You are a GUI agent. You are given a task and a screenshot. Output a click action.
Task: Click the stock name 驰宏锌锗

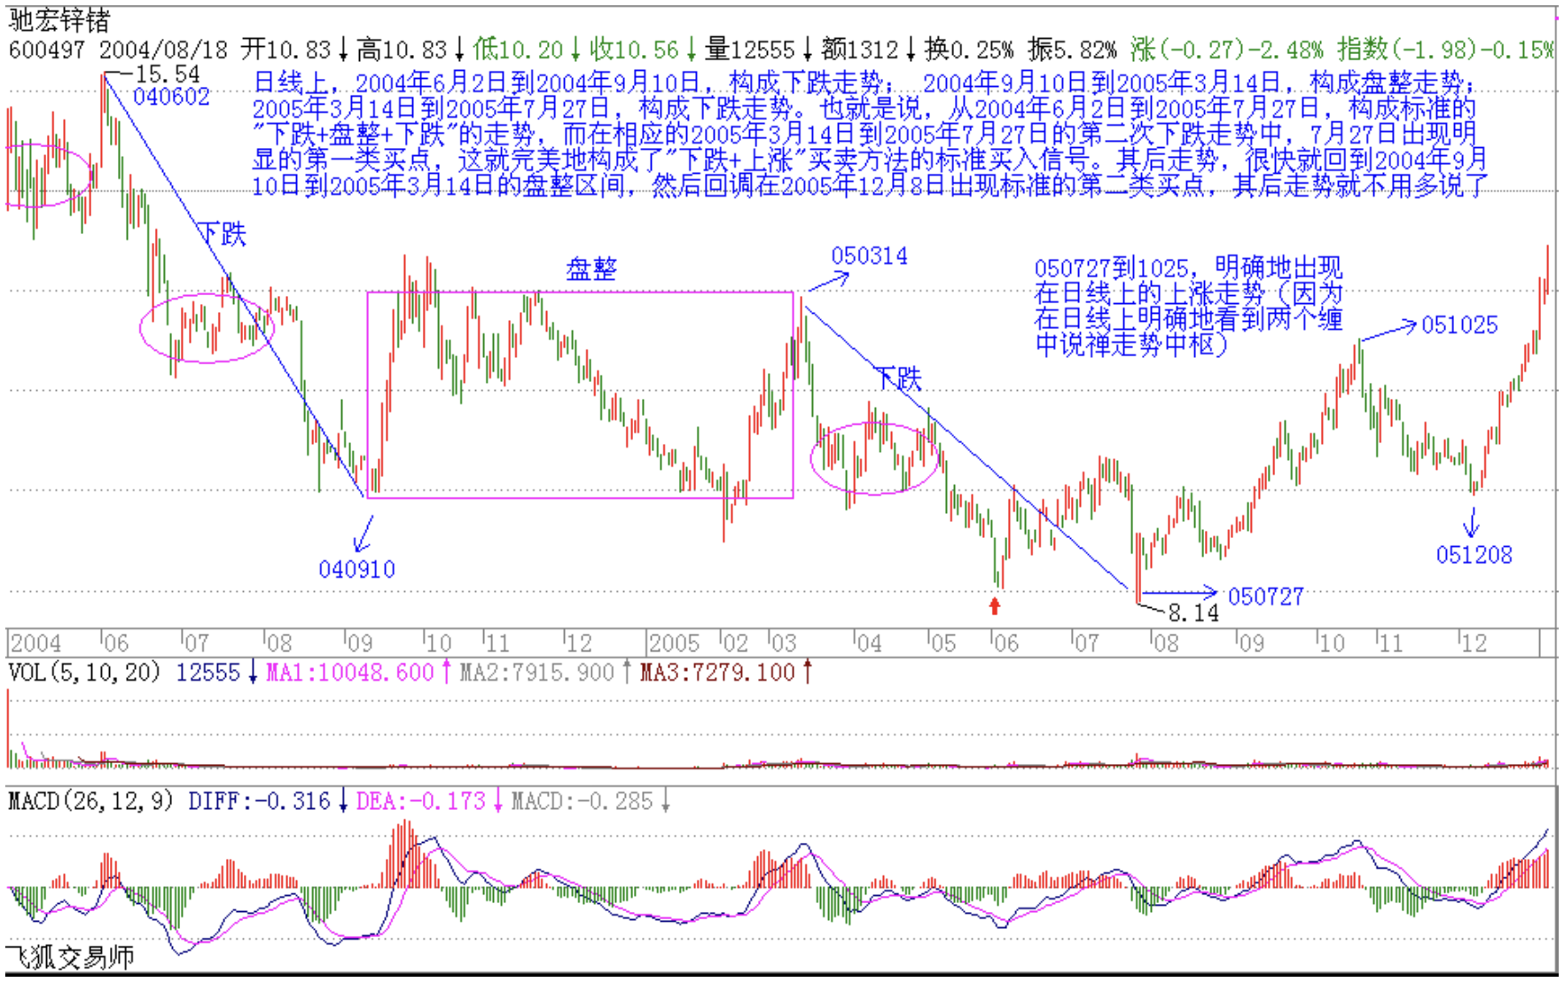59,19
